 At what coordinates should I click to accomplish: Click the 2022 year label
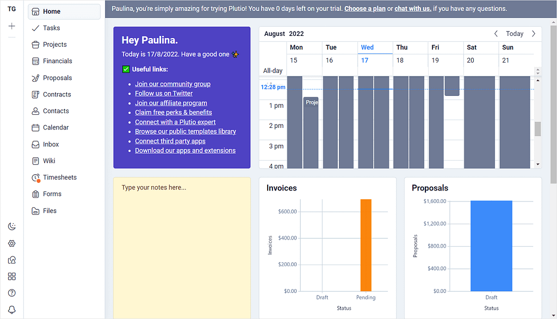click(x=296, y=34)
